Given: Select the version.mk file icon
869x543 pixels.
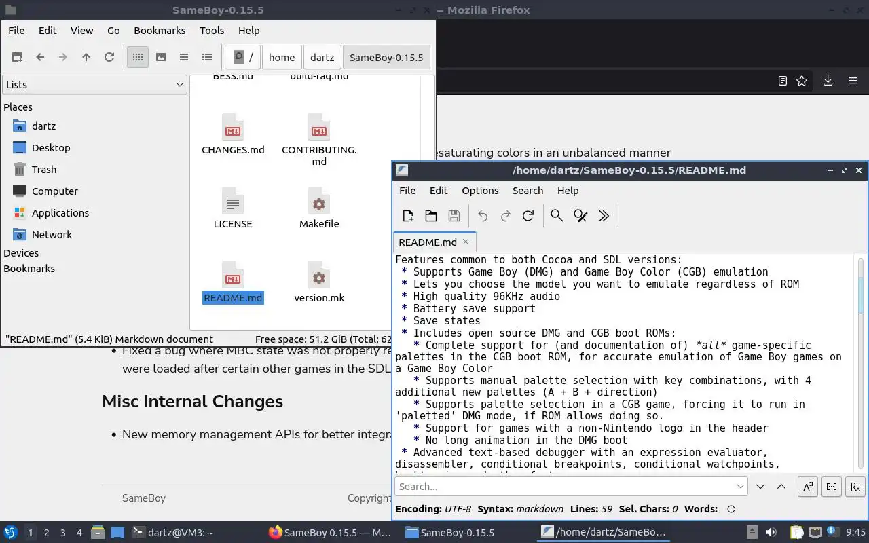Looking at the screenshot, I should click(x=319, y=275).
